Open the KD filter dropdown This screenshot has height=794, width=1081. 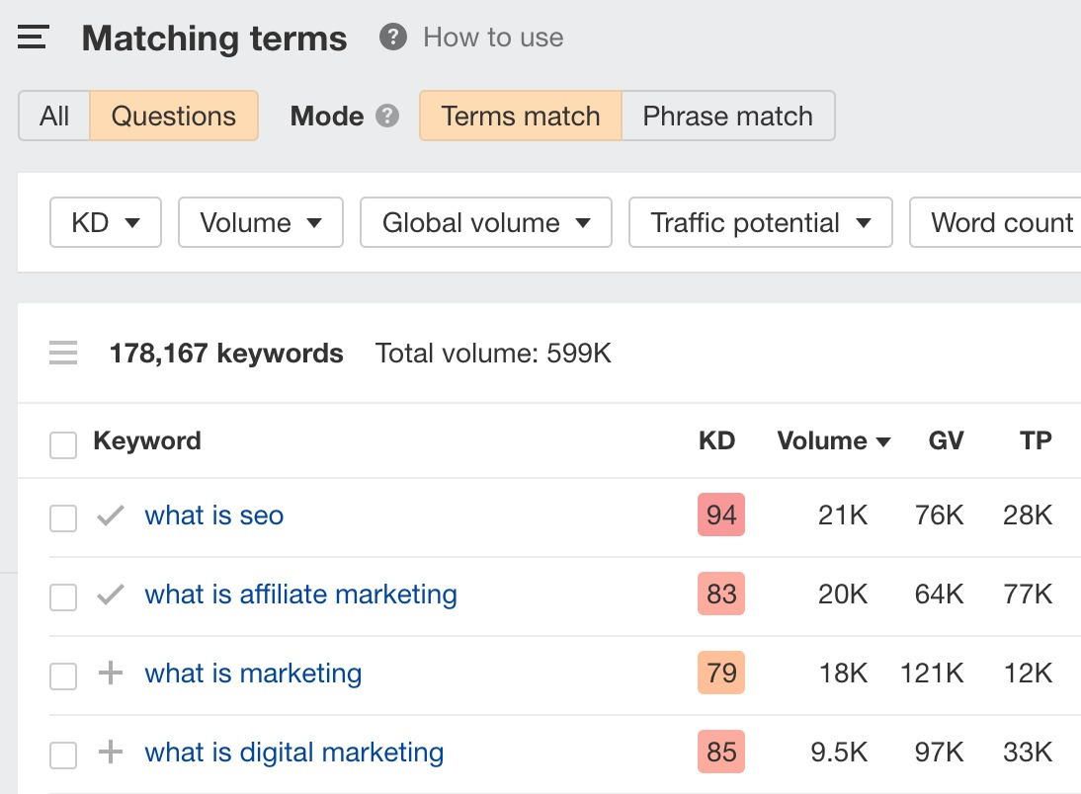pos(105,223)
